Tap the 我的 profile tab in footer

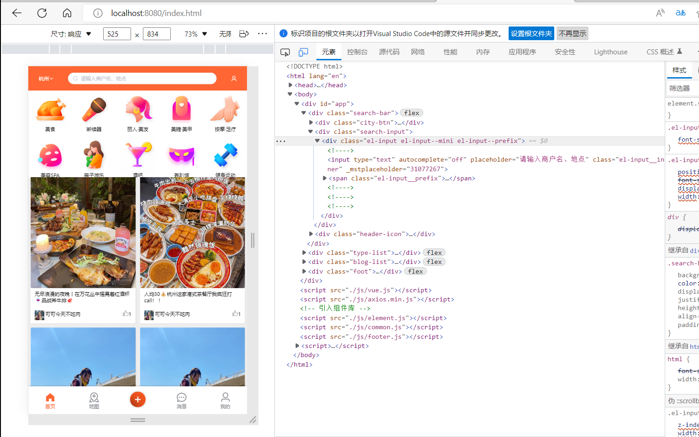click(225, 400)
